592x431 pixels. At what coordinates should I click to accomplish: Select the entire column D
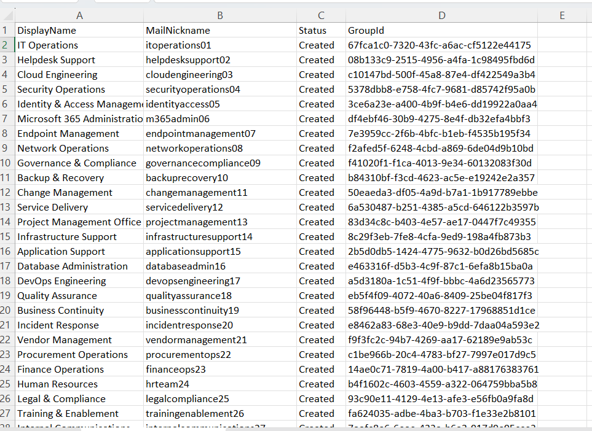[441, 16]
